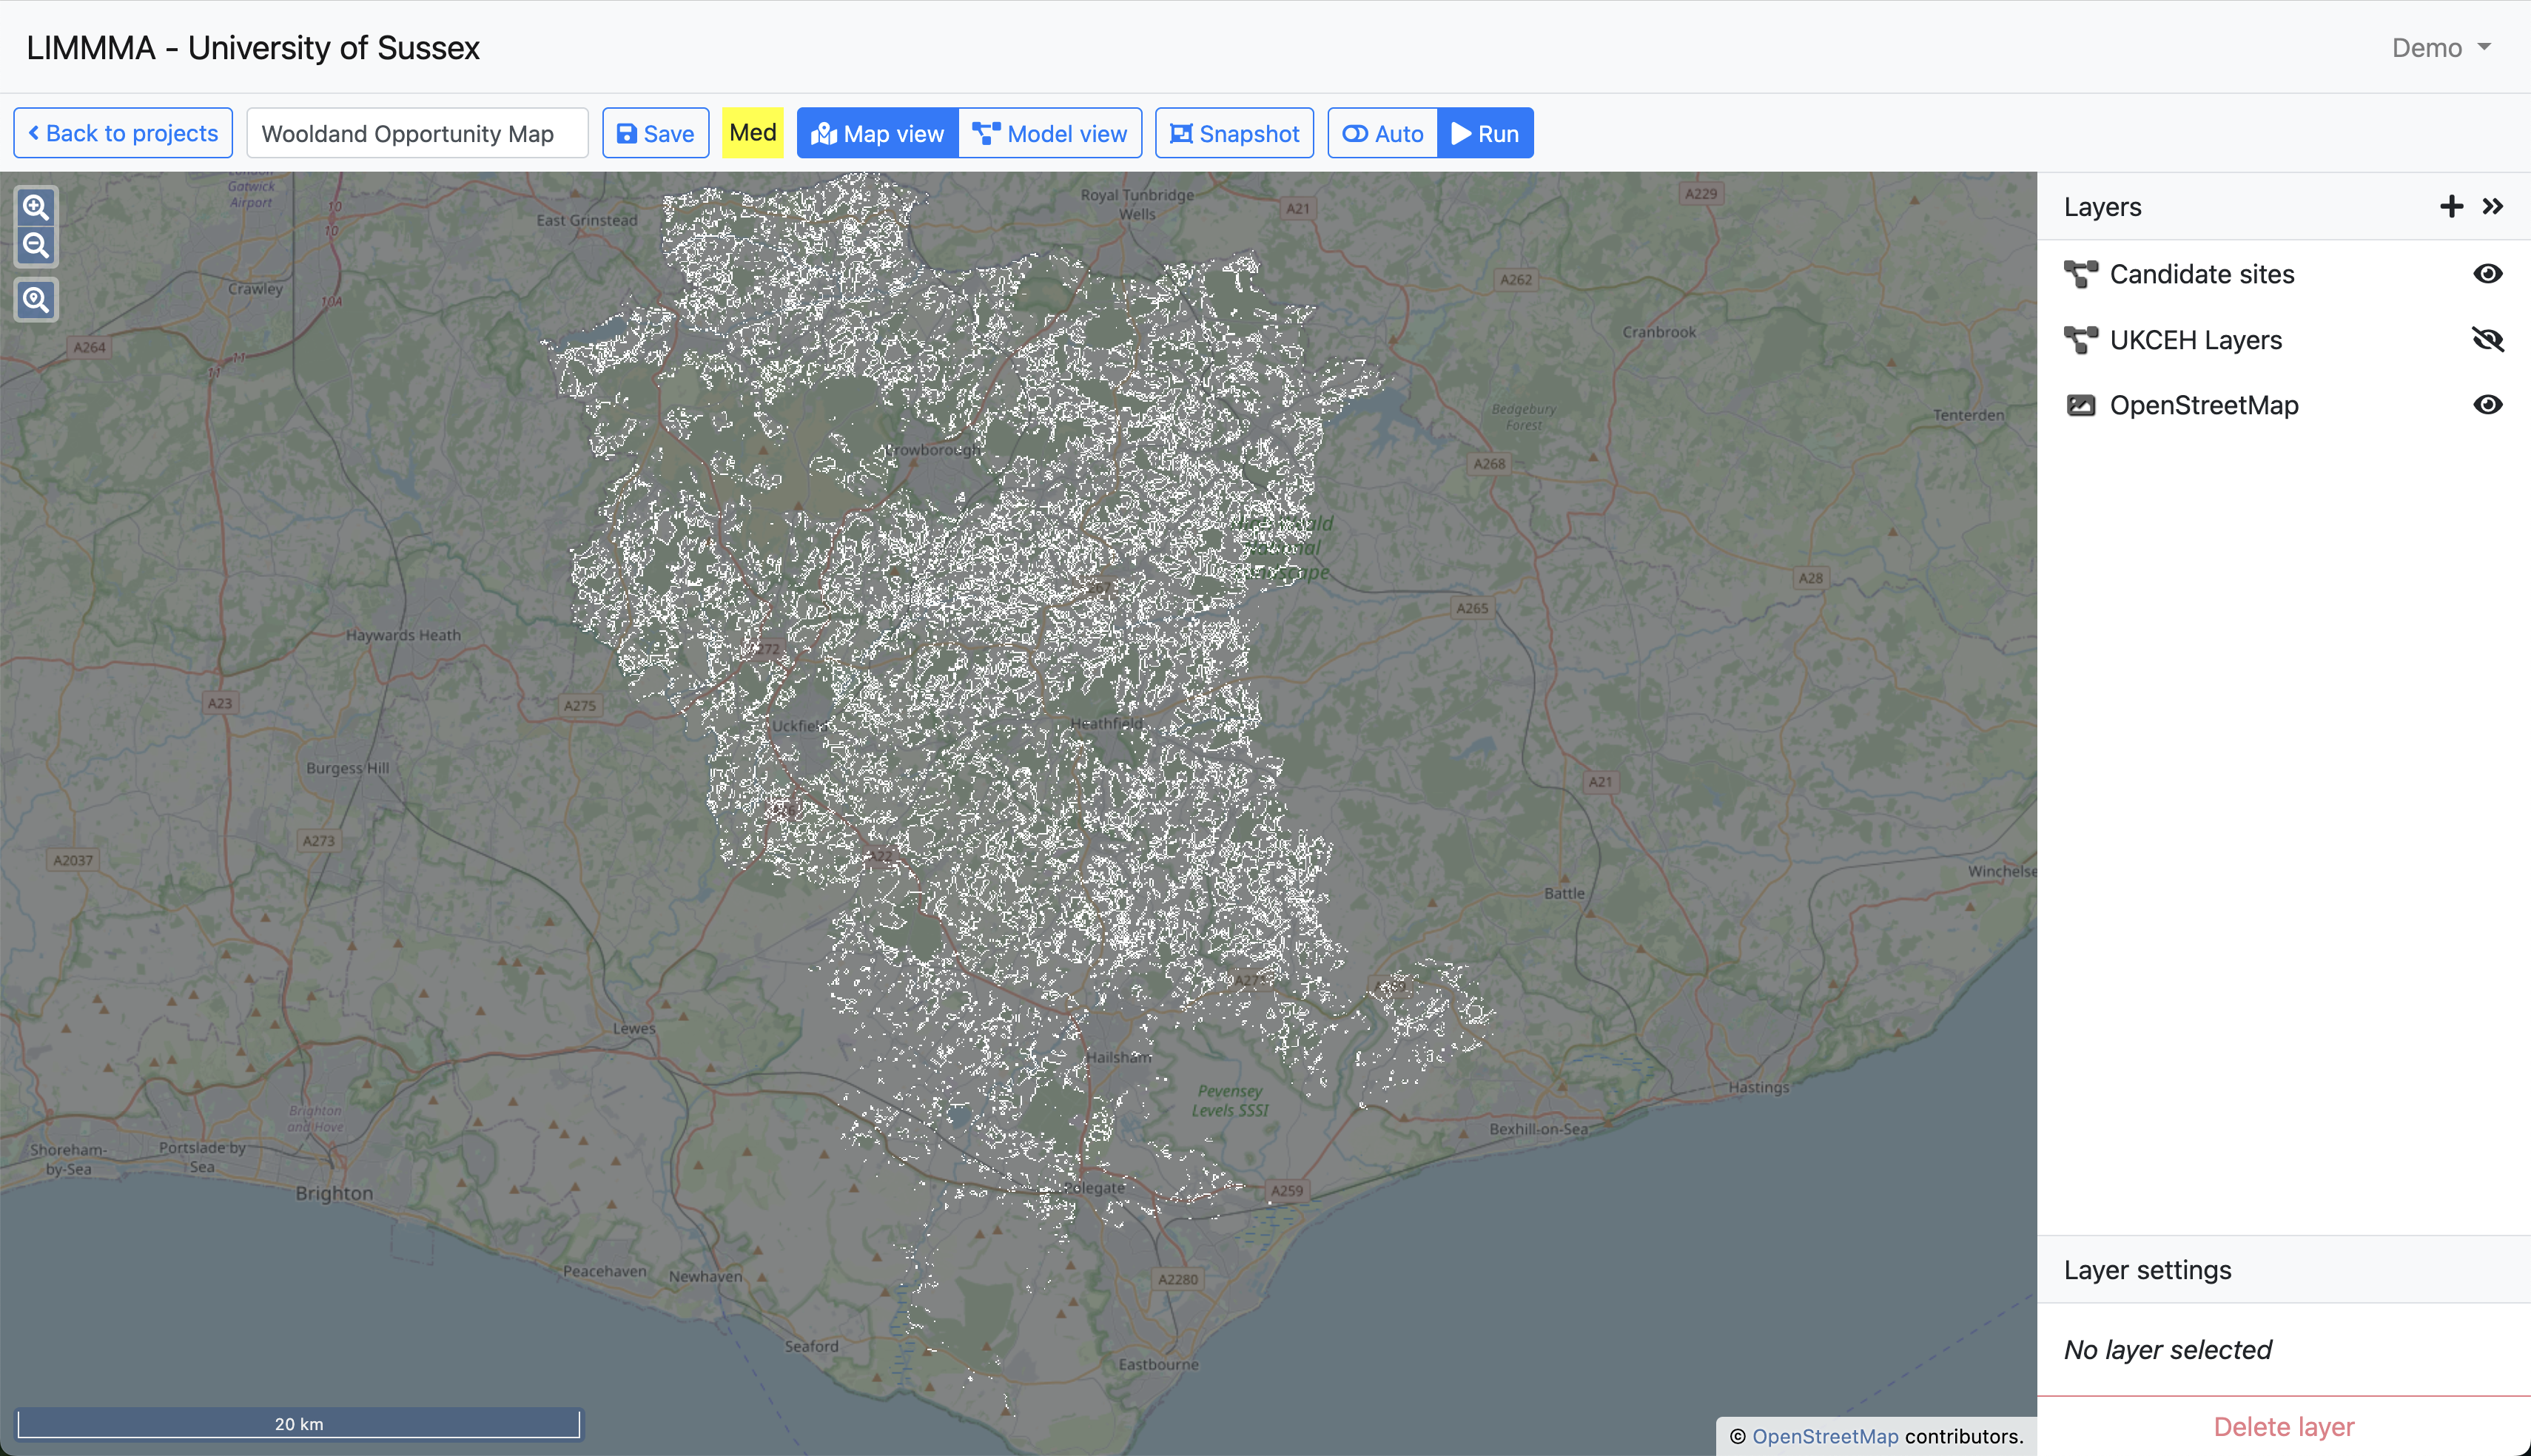Image resolution: width=2531 pixels, height=1456 pixels.
Task: Collapse the Layers sidebar panel
Action: point(2492,207)
